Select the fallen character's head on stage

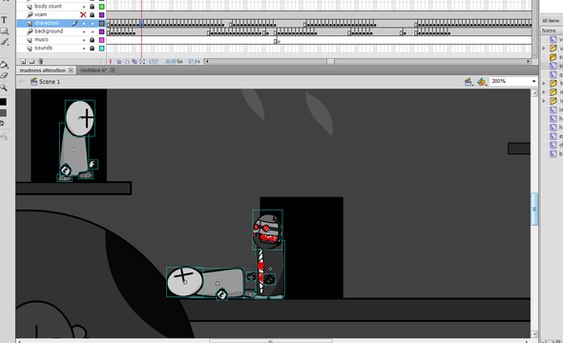(185, 282)
